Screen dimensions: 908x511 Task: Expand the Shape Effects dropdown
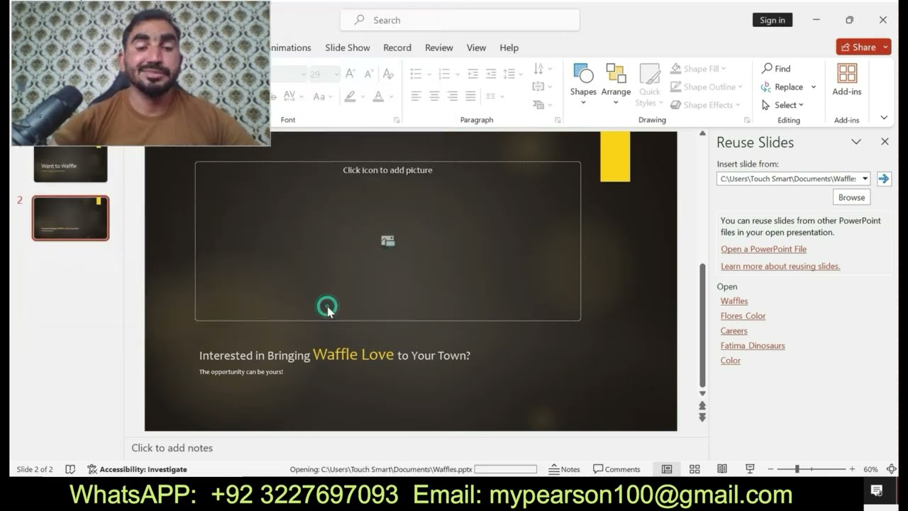point(738,104)
